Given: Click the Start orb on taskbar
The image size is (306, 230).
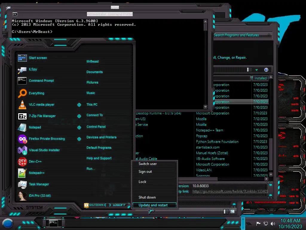Looking at the screenshot, I should click(8, 223).
